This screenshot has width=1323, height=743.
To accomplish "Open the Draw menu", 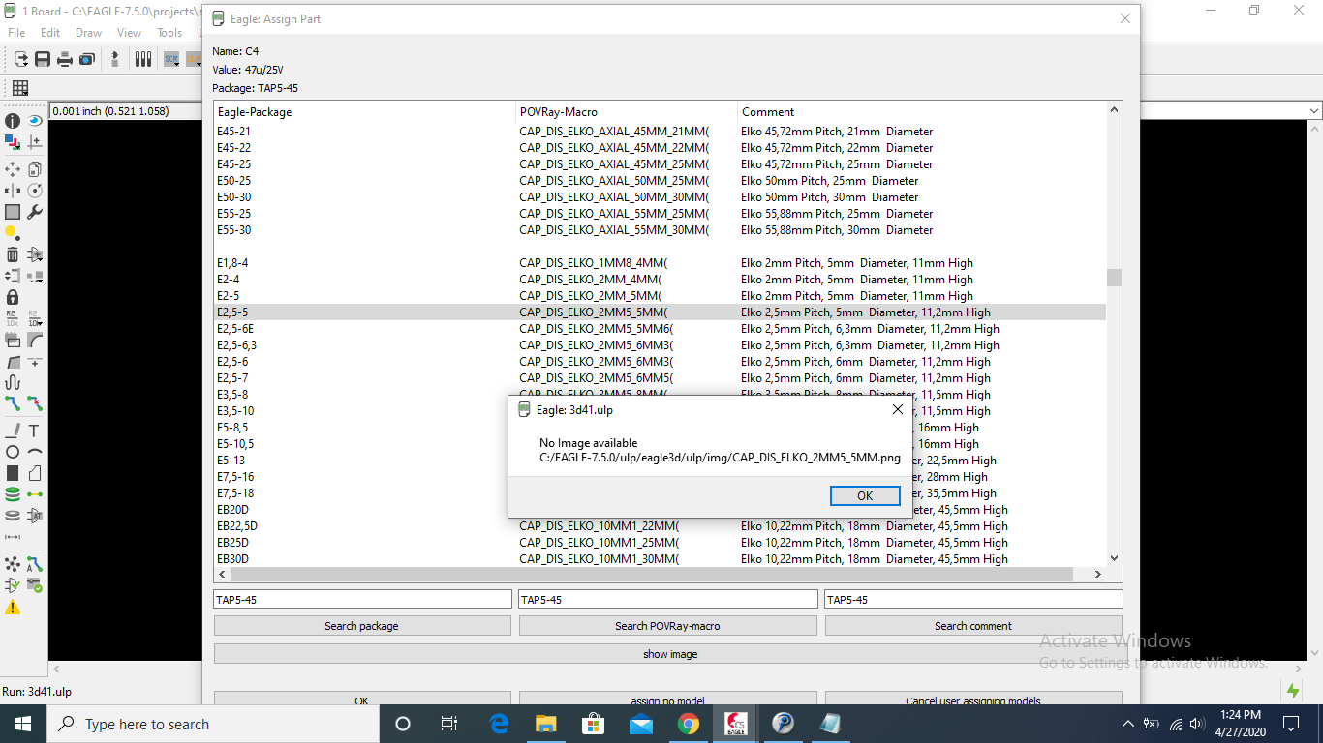I will pos(88,33).
